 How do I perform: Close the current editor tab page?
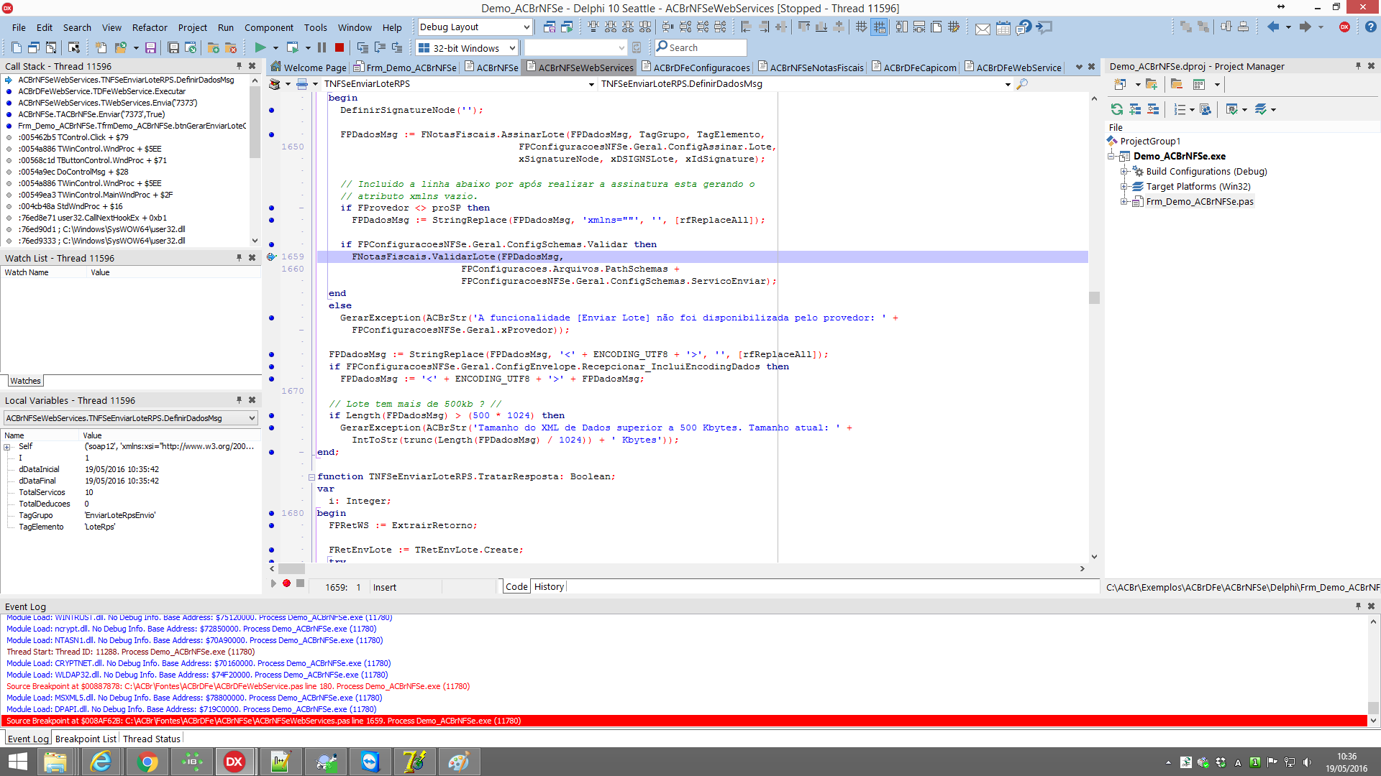coord(1091,67)
